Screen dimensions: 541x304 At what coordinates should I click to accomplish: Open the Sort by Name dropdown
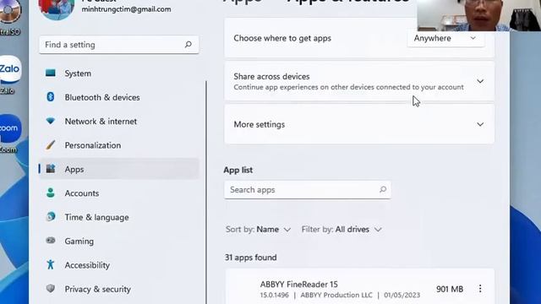point(258,229)
